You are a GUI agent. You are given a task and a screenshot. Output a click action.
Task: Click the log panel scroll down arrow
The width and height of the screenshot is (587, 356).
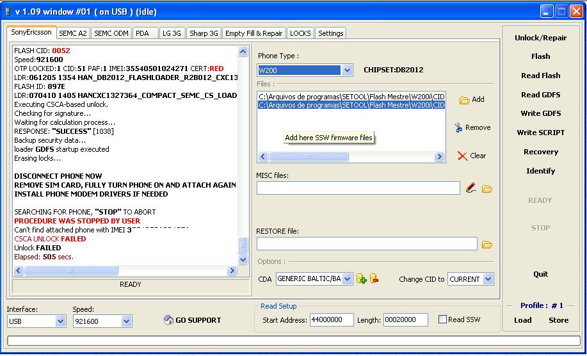pos(243,259)
